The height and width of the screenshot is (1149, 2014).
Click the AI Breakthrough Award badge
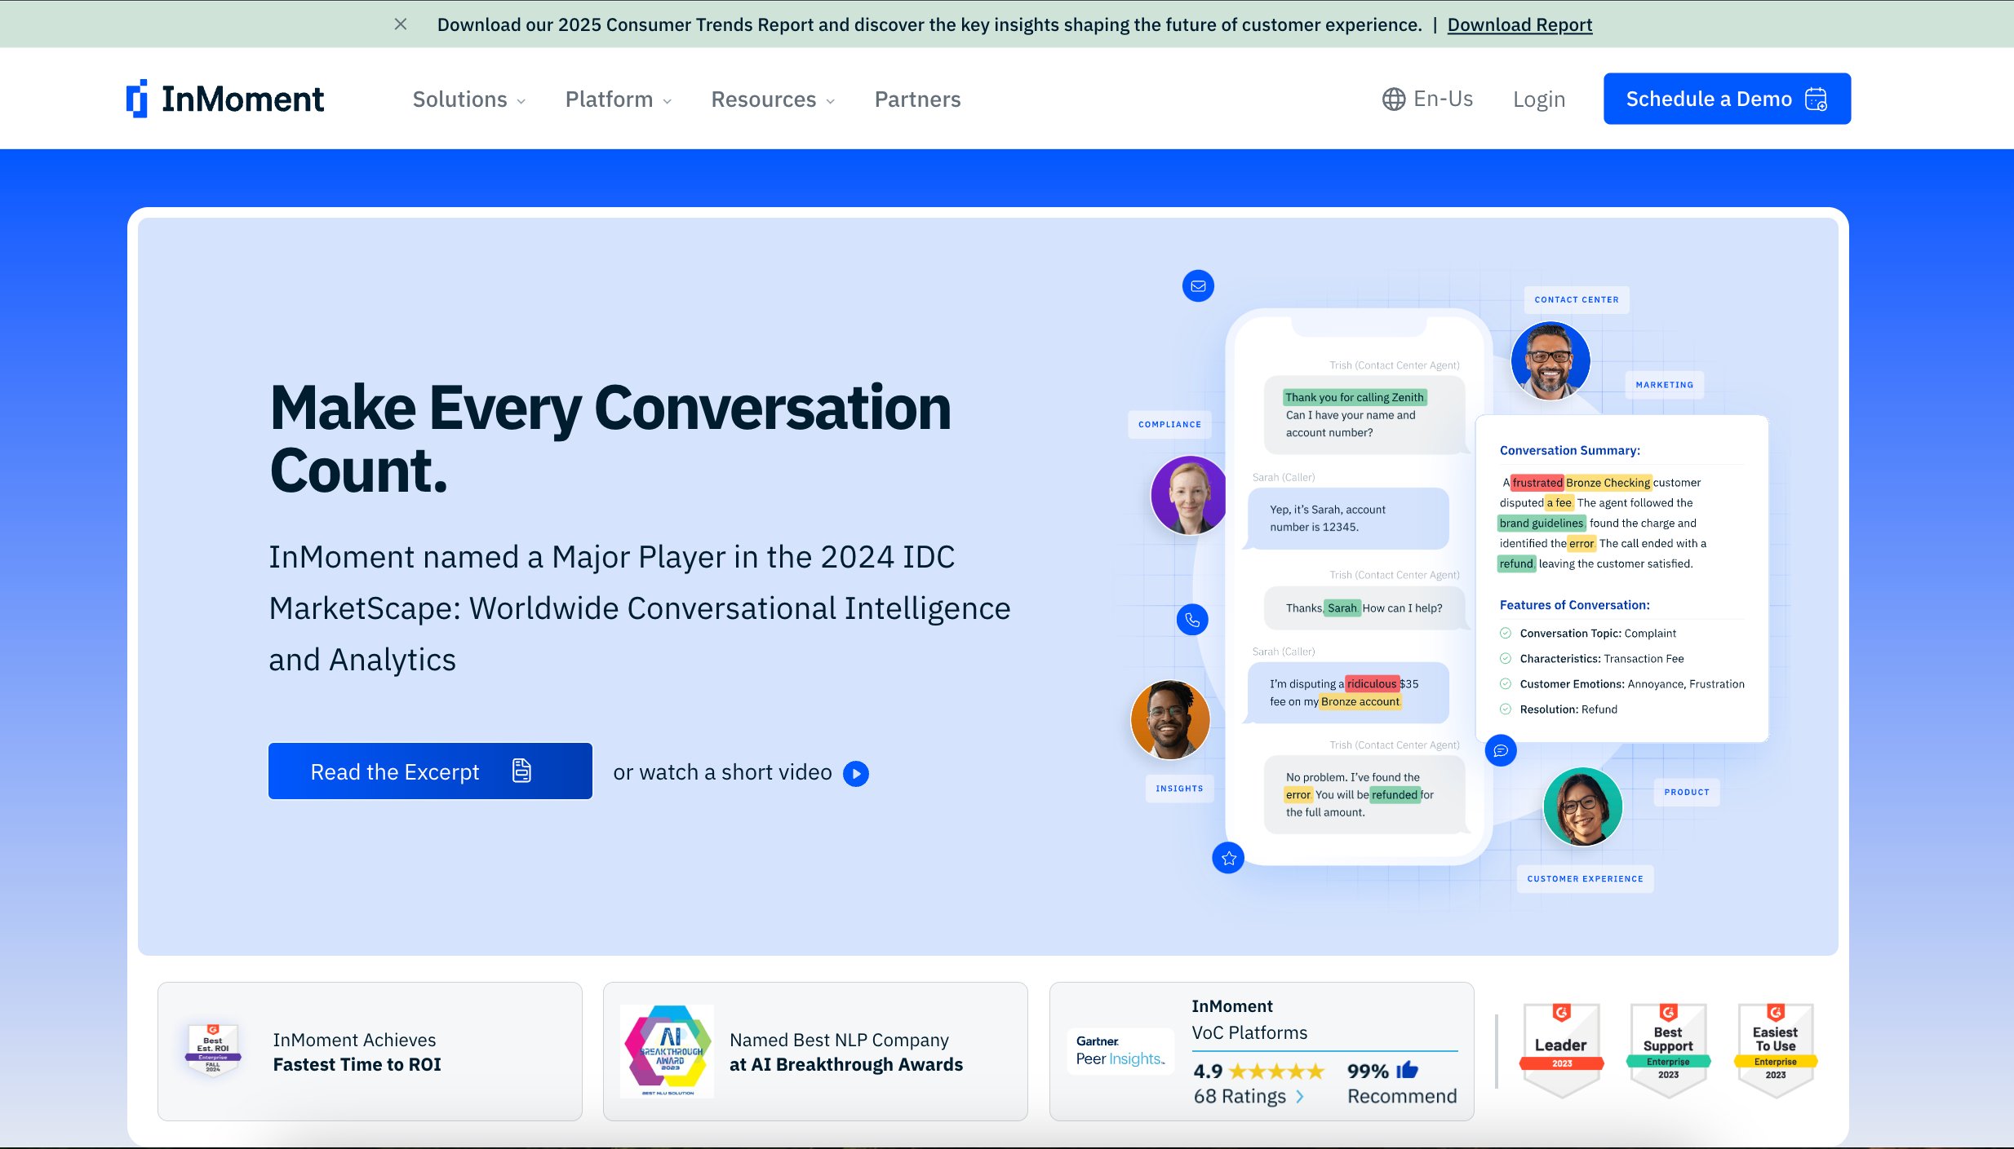pyautogui.click(x=667, y=1050)
